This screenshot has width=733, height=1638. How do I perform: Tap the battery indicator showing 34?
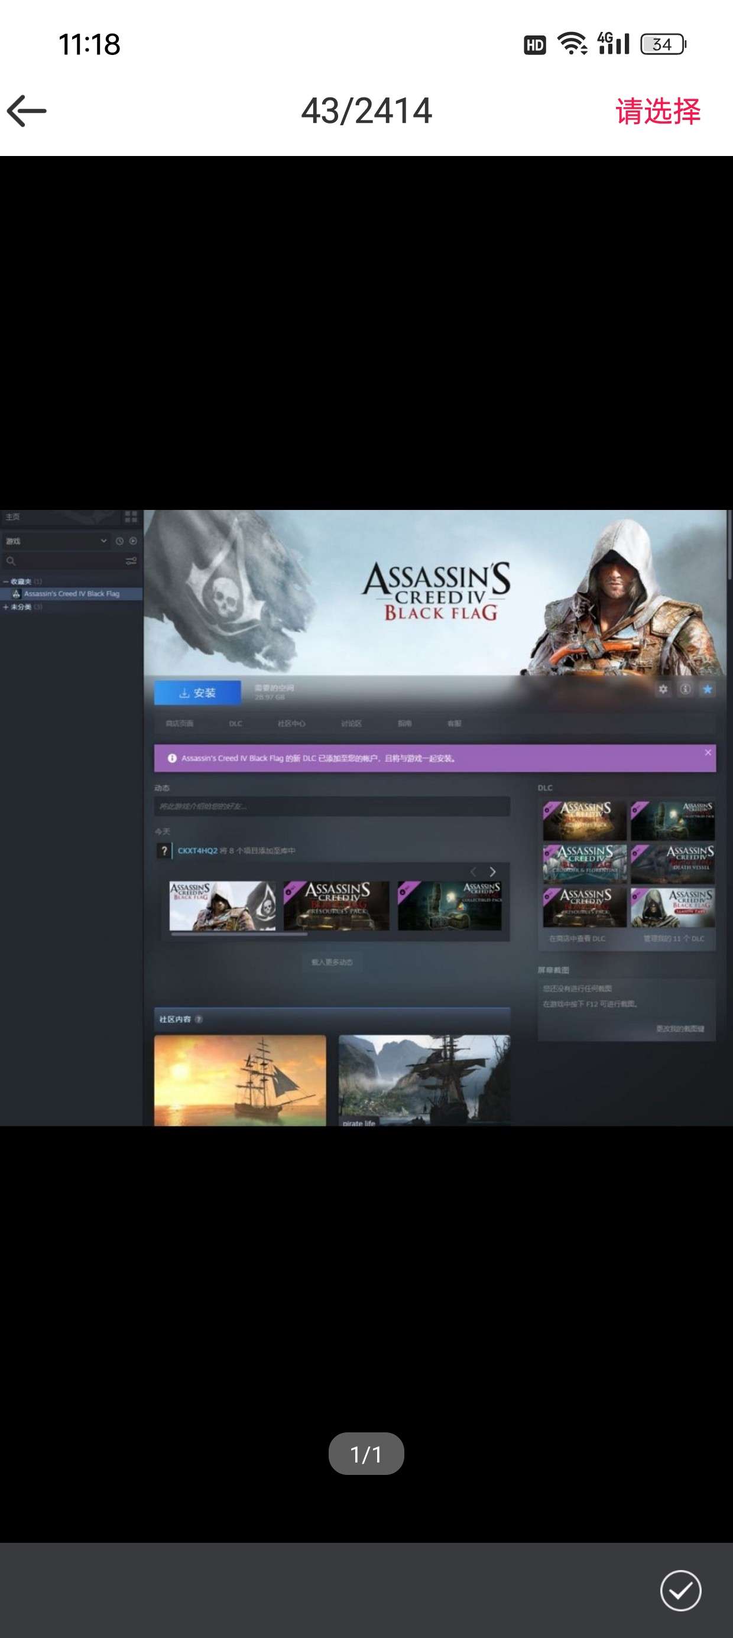(x=663, y=44)
